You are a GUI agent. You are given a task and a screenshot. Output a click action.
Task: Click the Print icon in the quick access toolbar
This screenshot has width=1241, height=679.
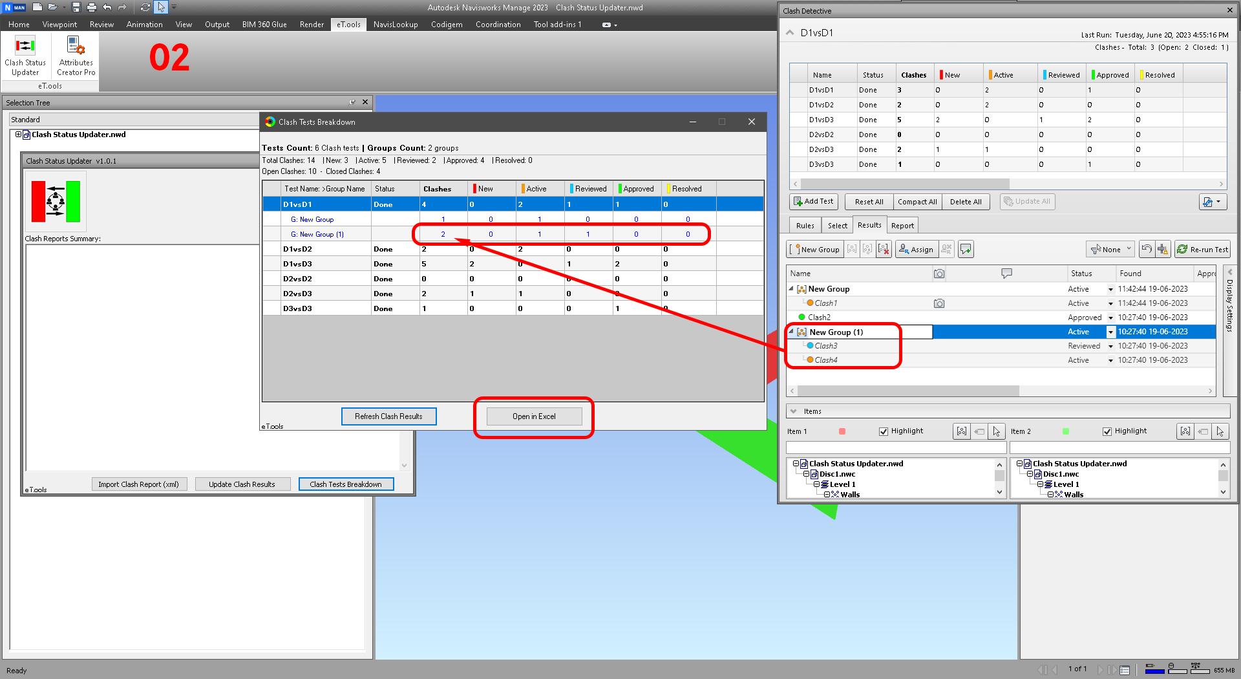click(x=91, y=7)
